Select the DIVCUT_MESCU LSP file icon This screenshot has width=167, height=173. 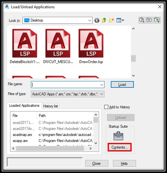[x=58, y=43]
